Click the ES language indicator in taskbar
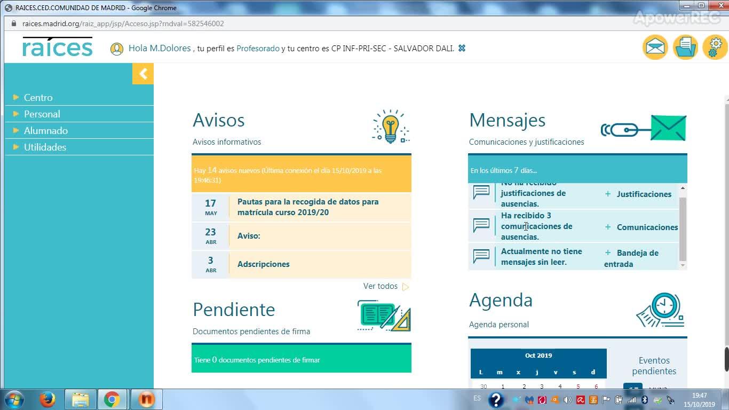Image resolution: width=729 pixels, height=410 pixels. (477, 398)
